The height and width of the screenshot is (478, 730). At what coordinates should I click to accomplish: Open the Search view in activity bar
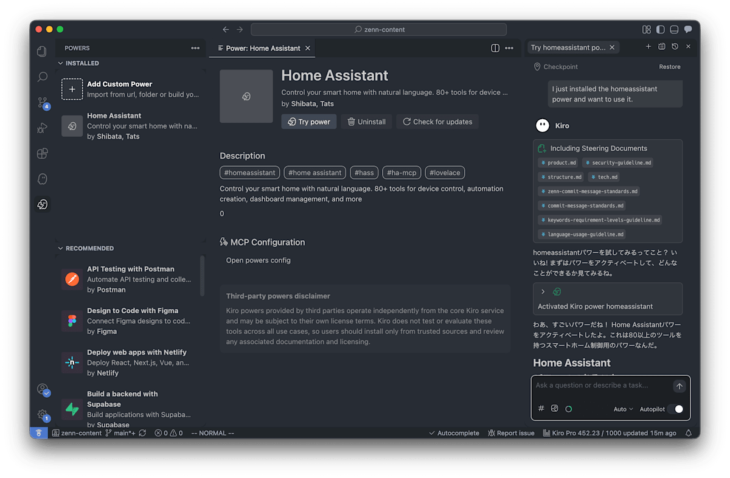(x=42, y=77)
